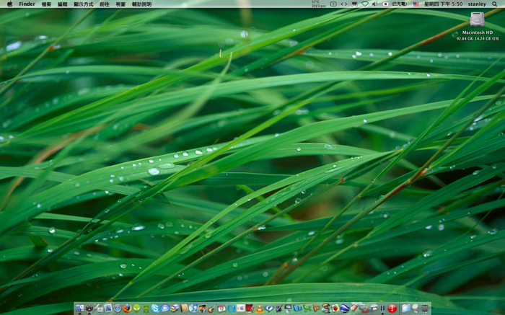This screenshot has width=505, height=315.
Task: Open Macintosh HD drive on desktop
Action: pyautogui.click(x=478, y=19)
